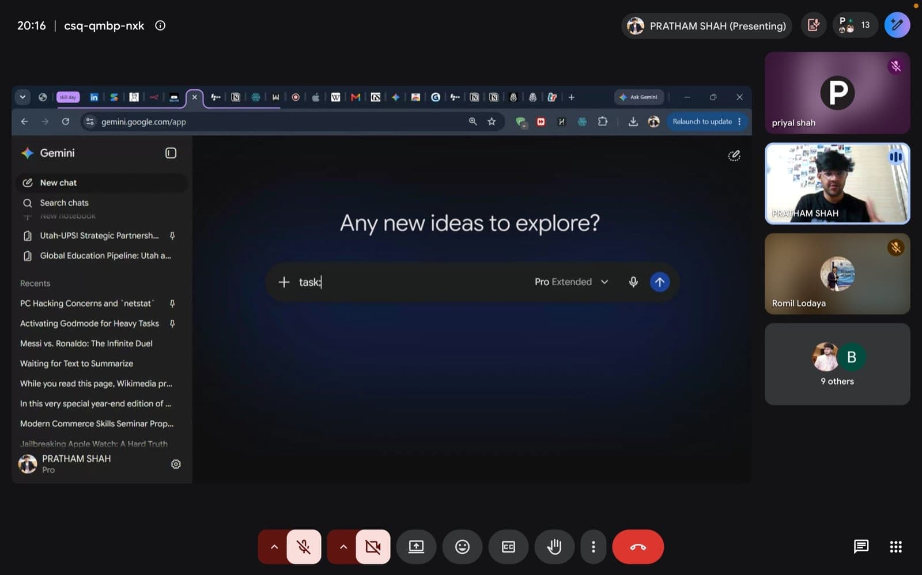Open the 9 others participants tile
The height and width of the screenshot is (575, 922).
(837, 364)
